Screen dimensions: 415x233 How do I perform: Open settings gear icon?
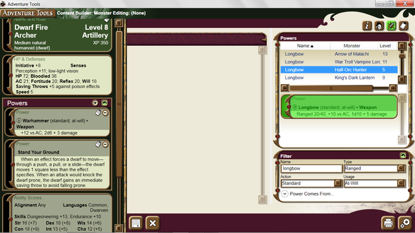[x=405, y=223]
